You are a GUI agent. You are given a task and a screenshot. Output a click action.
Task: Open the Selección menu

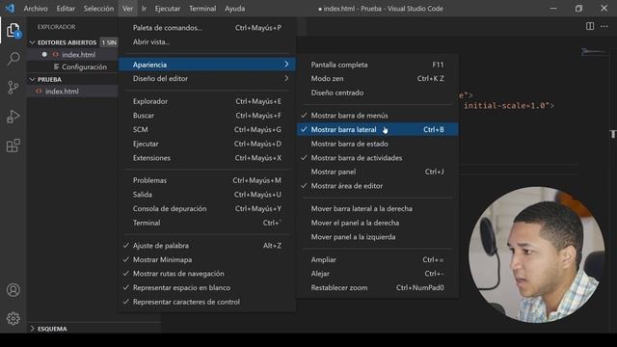pos(98,9)
